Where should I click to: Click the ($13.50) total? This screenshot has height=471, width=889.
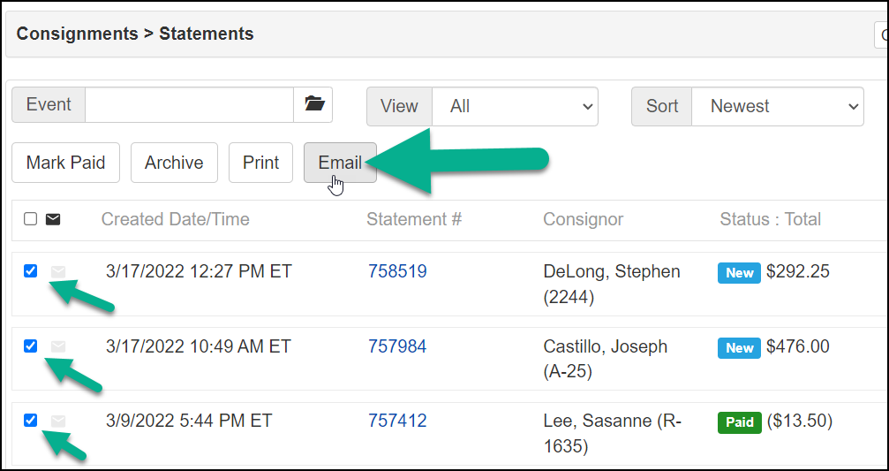800,421
